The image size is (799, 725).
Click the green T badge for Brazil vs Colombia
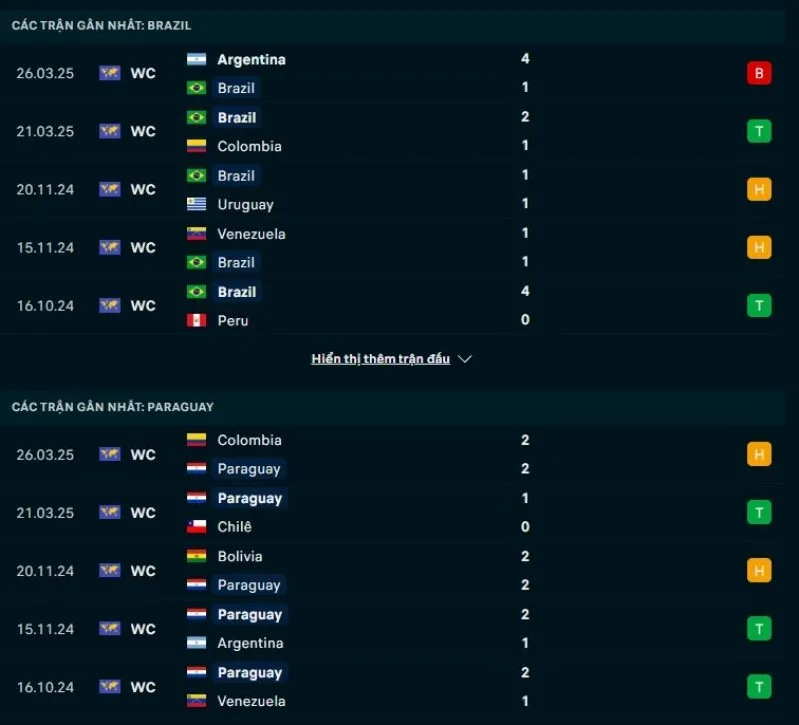point(759,131)
